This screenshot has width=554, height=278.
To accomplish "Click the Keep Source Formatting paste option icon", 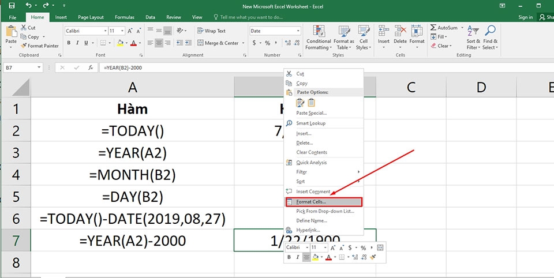I will click(300, 103).
